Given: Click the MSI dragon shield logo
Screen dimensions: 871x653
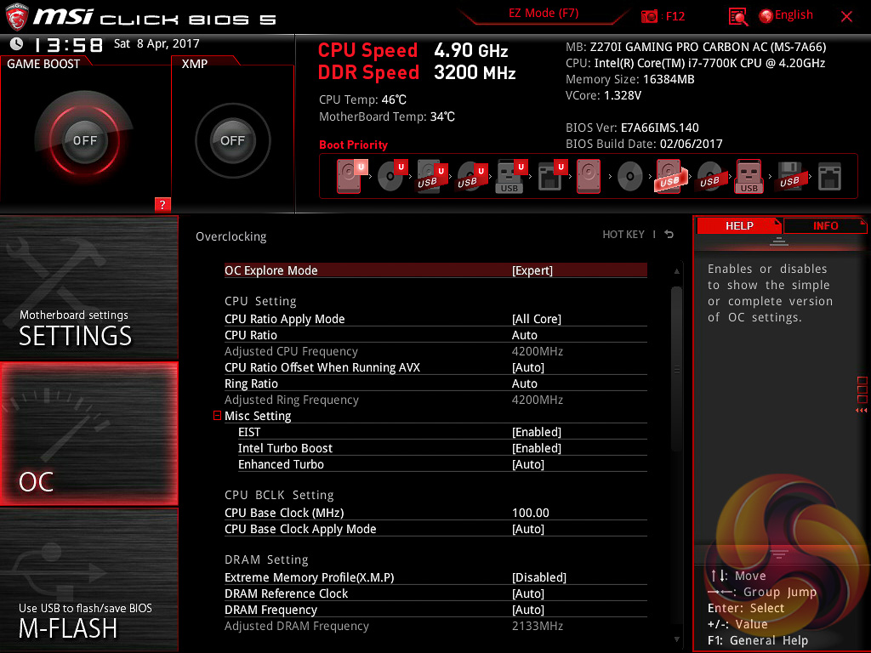Looking at the screenshot, I should tap(17, 17).
